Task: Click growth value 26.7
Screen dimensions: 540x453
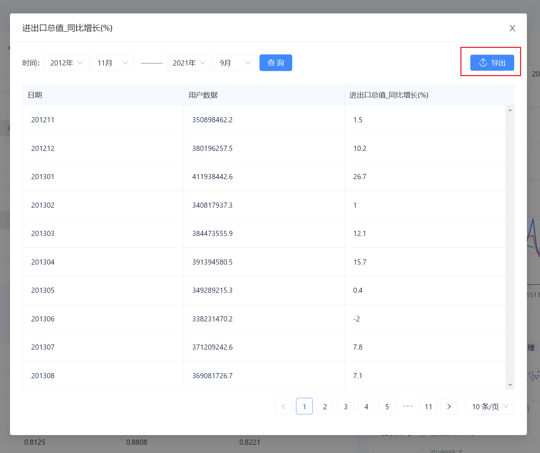Action: pos(360,177)
